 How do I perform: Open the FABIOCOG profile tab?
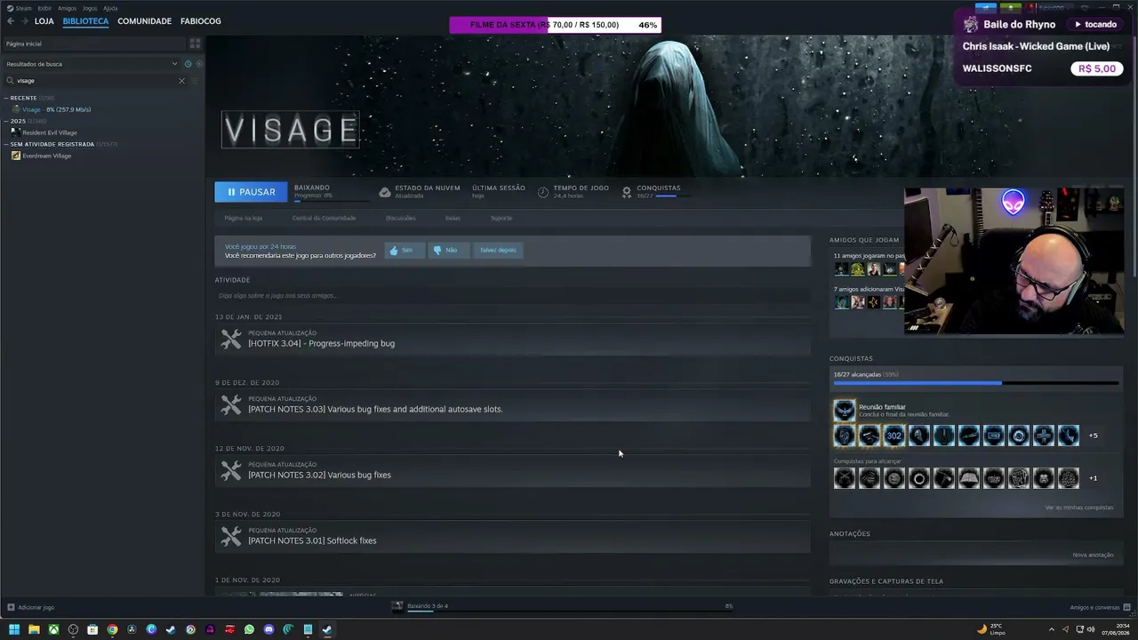[x=201, y=21]
